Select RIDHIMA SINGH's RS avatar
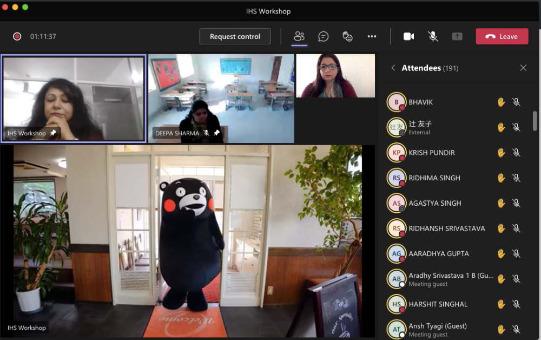The height and width of the screenshot is (340, 541). [397, 178]
